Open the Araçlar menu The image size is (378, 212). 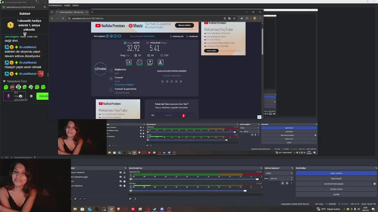point(67,5)
